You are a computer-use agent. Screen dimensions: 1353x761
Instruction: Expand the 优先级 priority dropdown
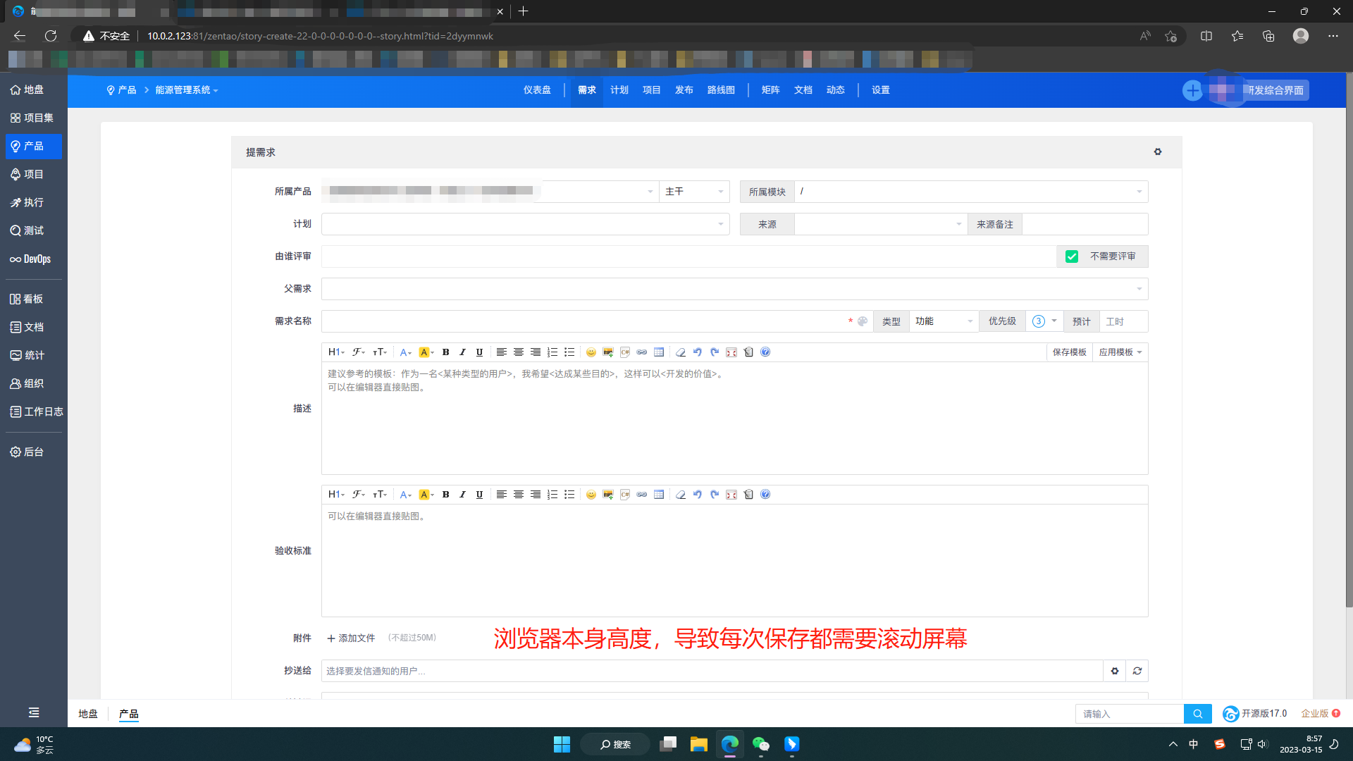pyautogui.click(x=1044, y=321)
